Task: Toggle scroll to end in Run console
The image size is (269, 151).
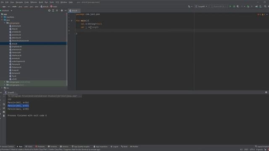Action: point(4,108)
